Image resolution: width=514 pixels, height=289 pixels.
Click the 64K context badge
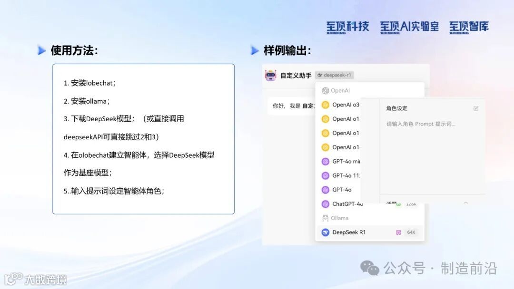coord(411,232)
